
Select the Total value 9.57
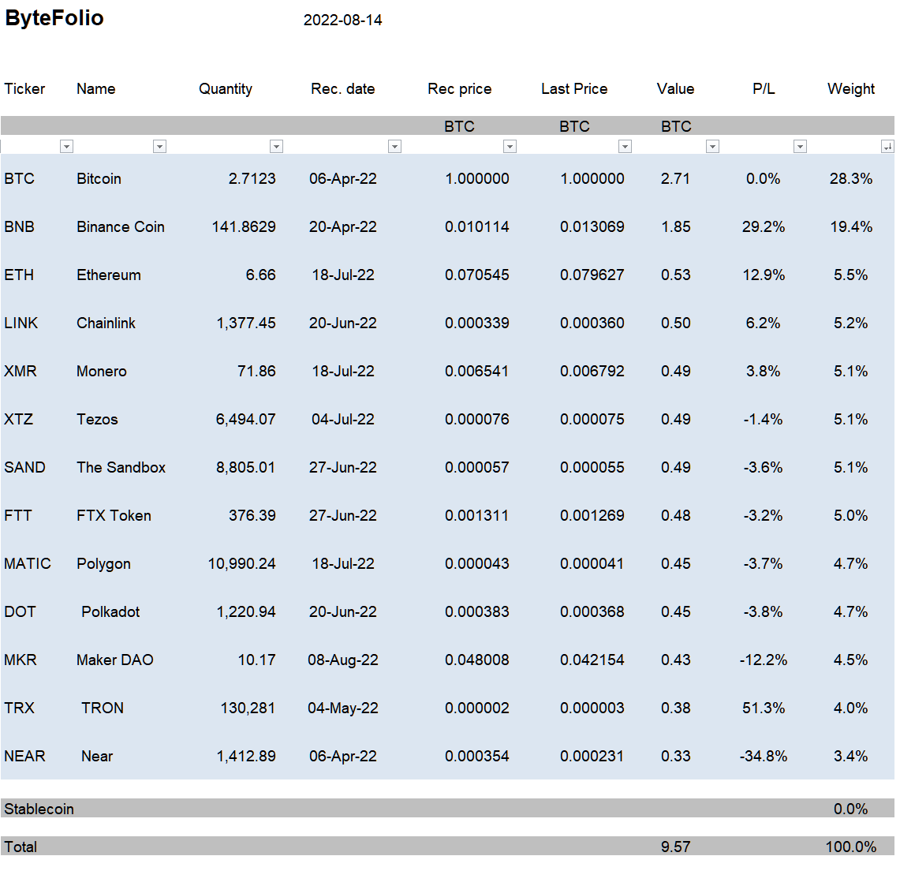(x=675, y=848)
